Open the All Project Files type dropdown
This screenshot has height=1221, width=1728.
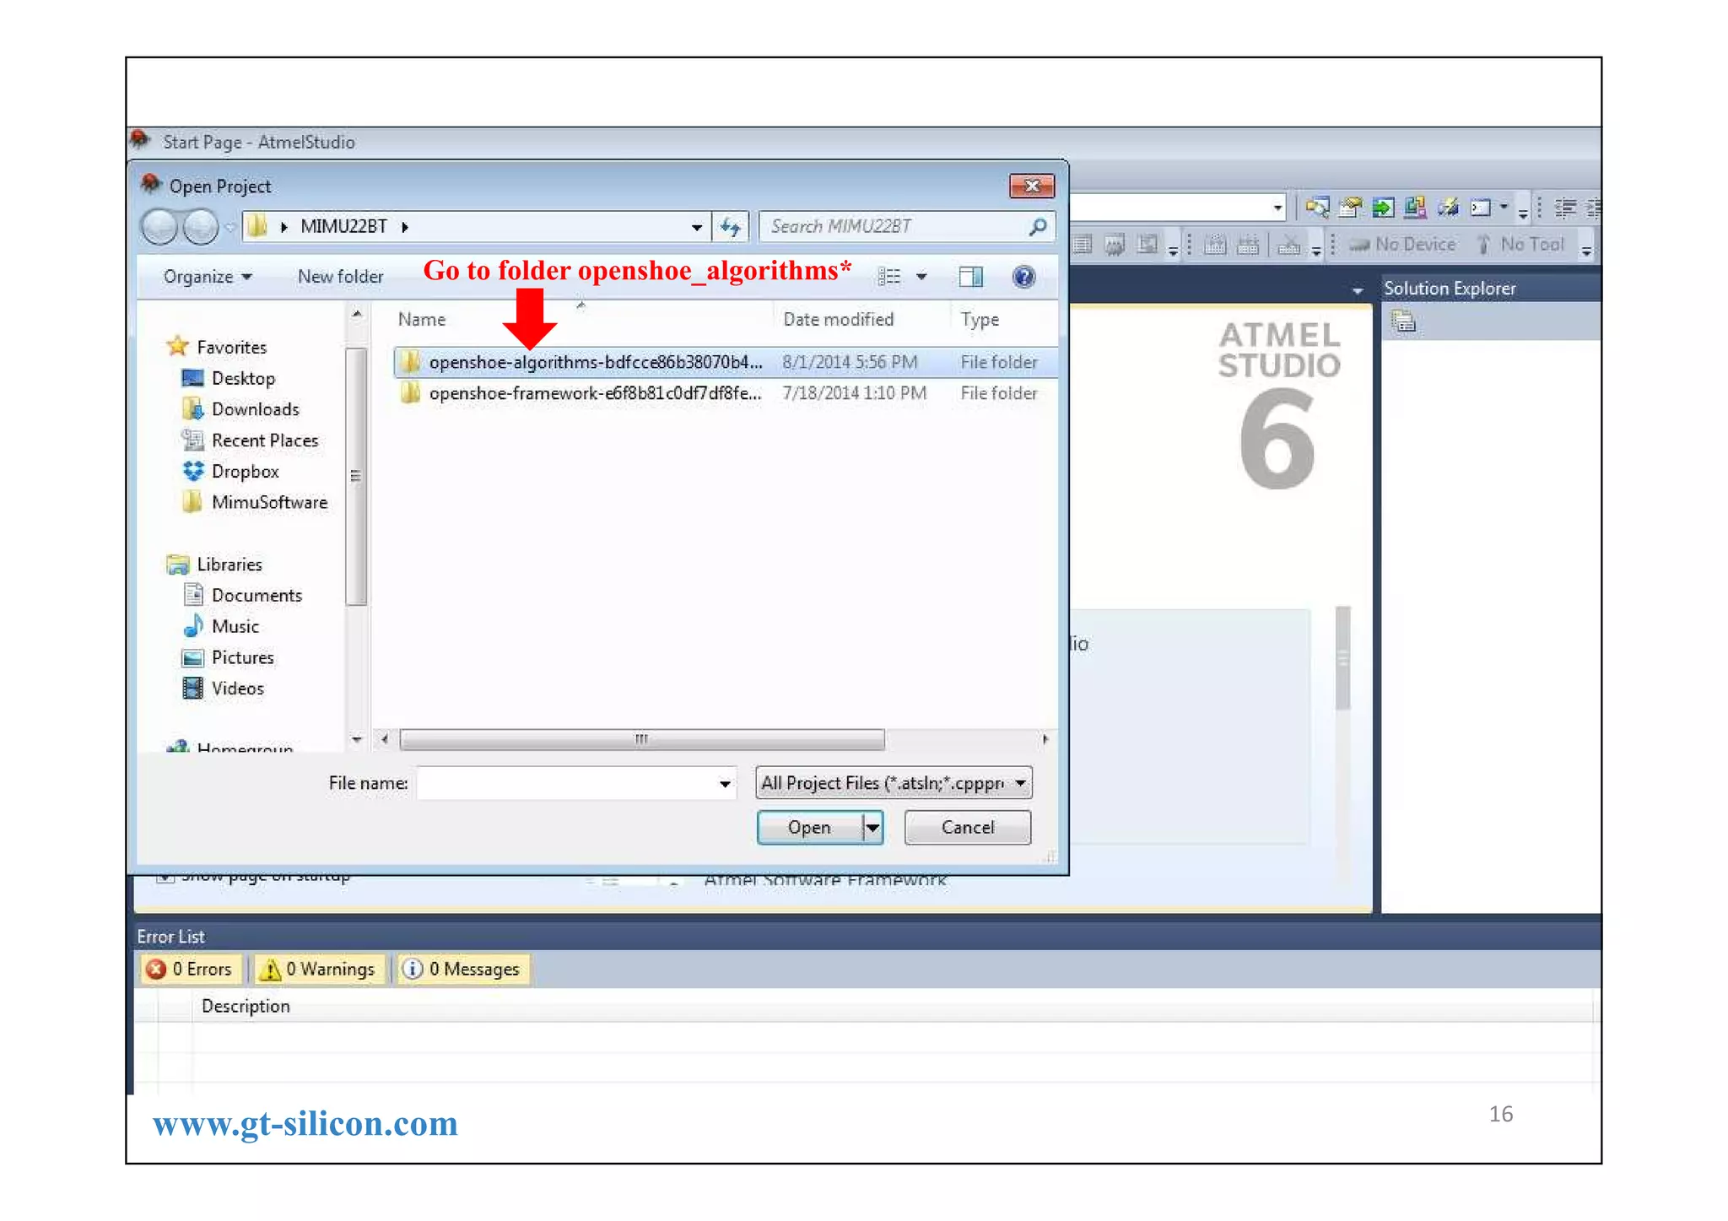coord(894,783)
